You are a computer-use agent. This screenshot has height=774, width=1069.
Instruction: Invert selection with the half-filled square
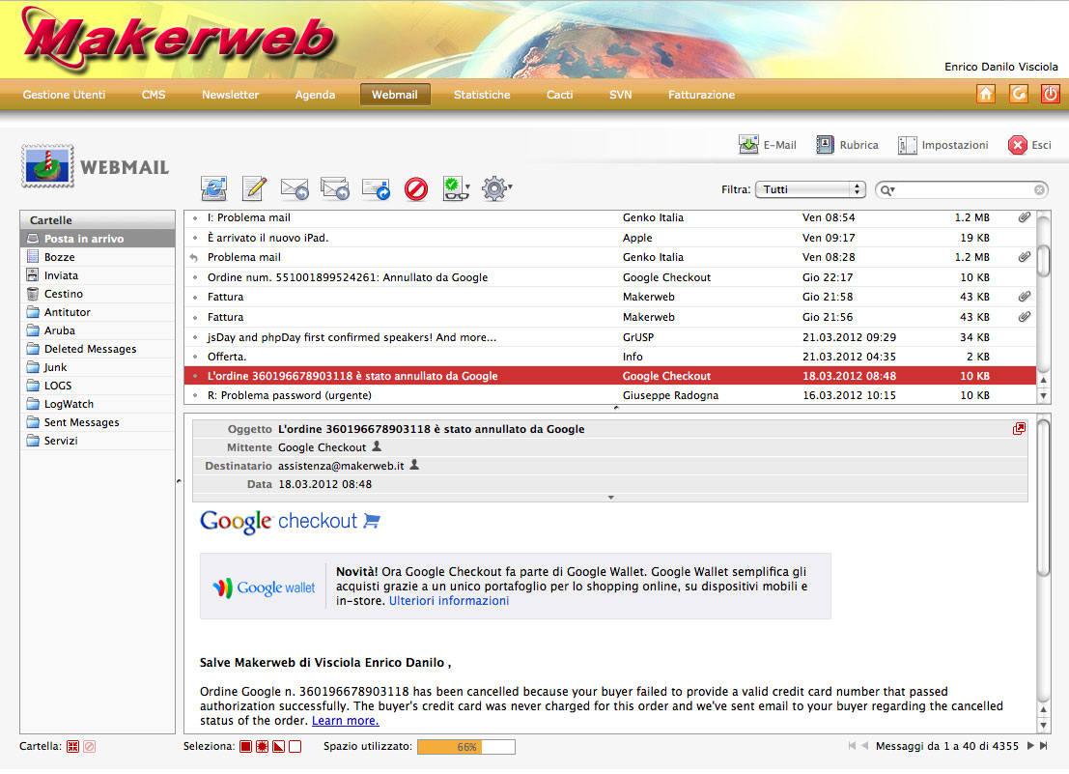278,747
